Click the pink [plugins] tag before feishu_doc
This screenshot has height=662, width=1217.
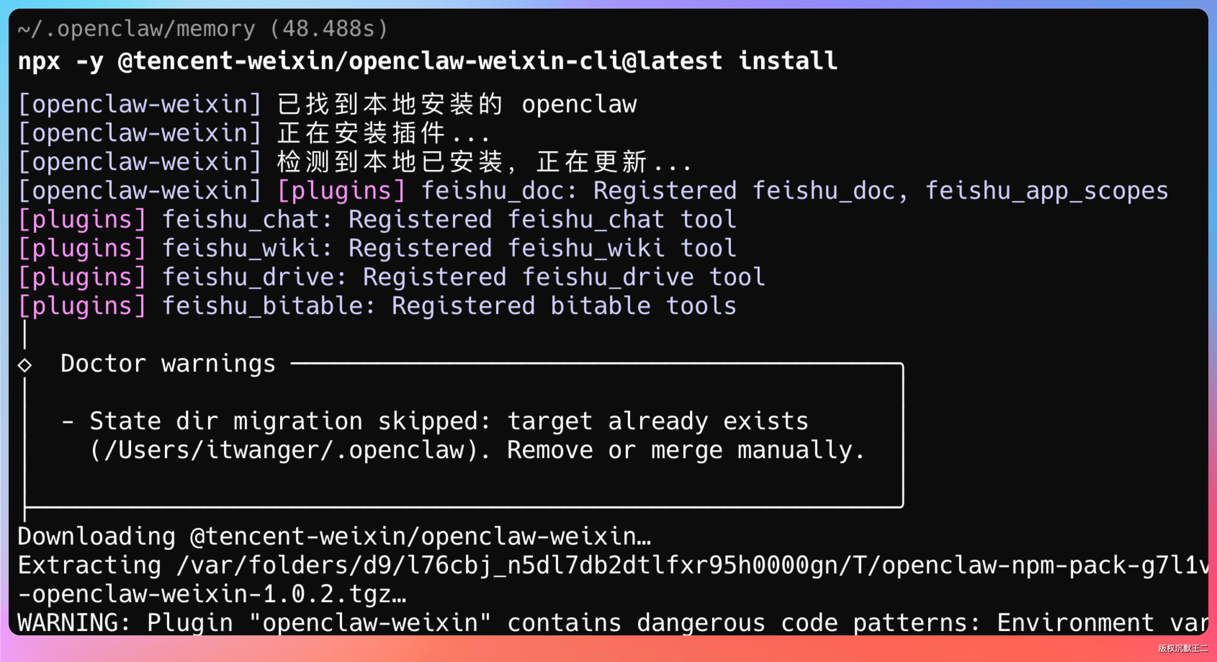pyautogui.click(x=341, y=191)
